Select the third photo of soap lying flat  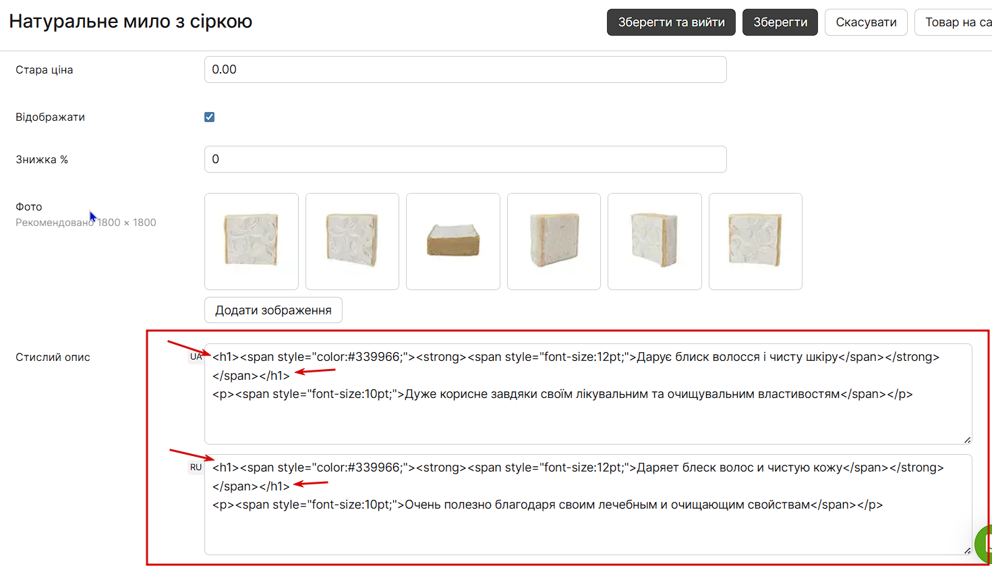[x=453, y=242]
